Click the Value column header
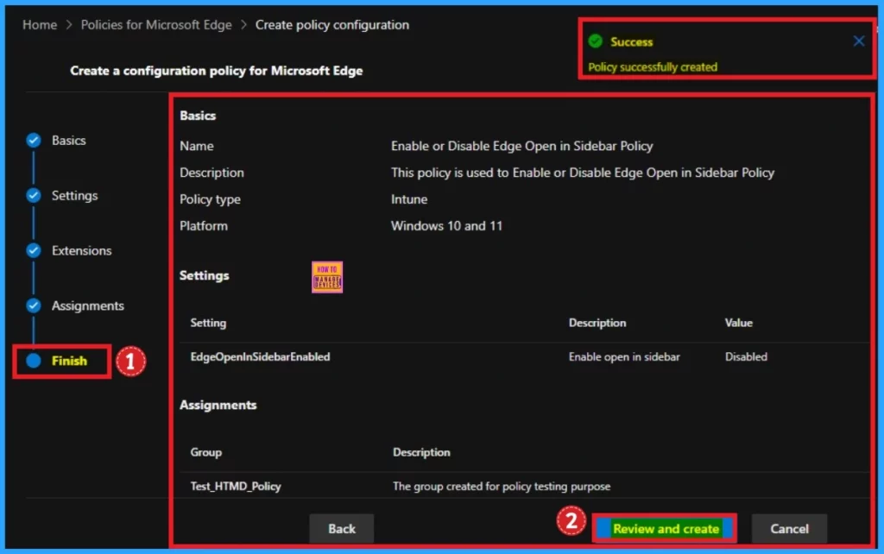This screenshot has width=884, height=554. (739, 323)
